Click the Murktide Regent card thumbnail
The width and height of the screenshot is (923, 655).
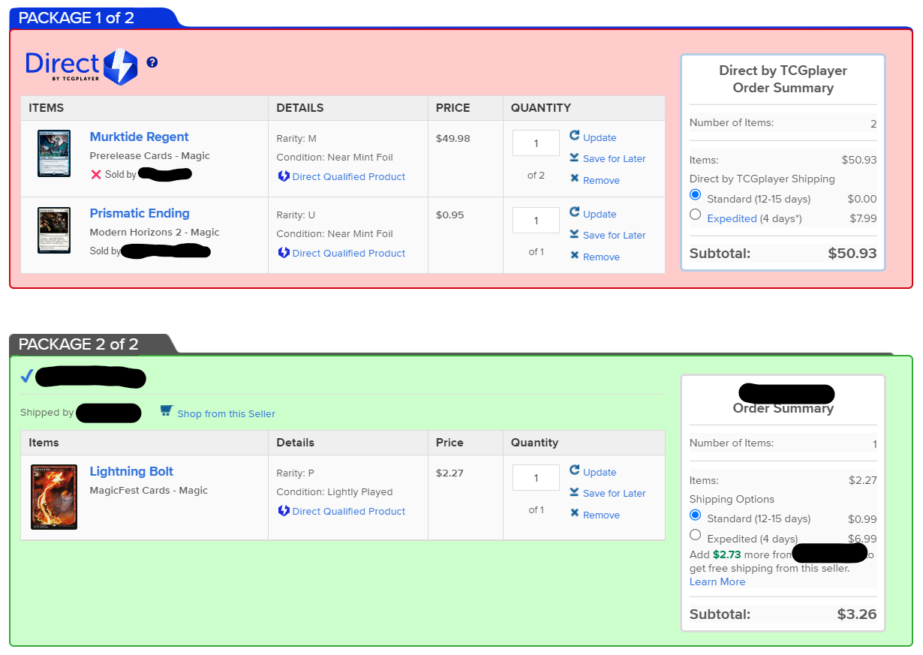point(54,154)
